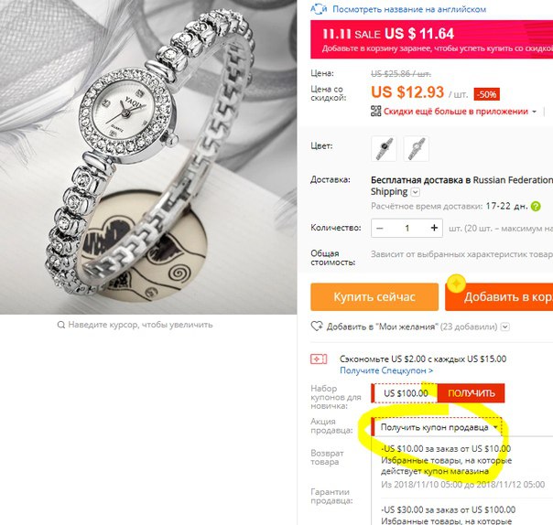The height and width of the screenshot is (525, 553).
Task: Click the QR code icon for app discounts
Action: click(x=376, y=111)
